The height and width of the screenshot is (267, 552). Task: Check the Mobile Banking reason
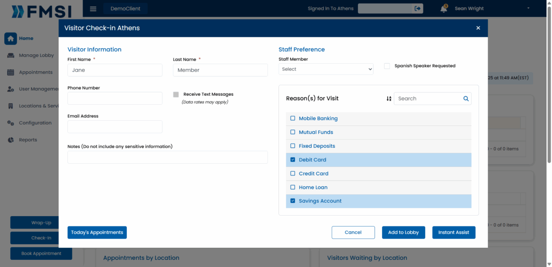(293, 118)
